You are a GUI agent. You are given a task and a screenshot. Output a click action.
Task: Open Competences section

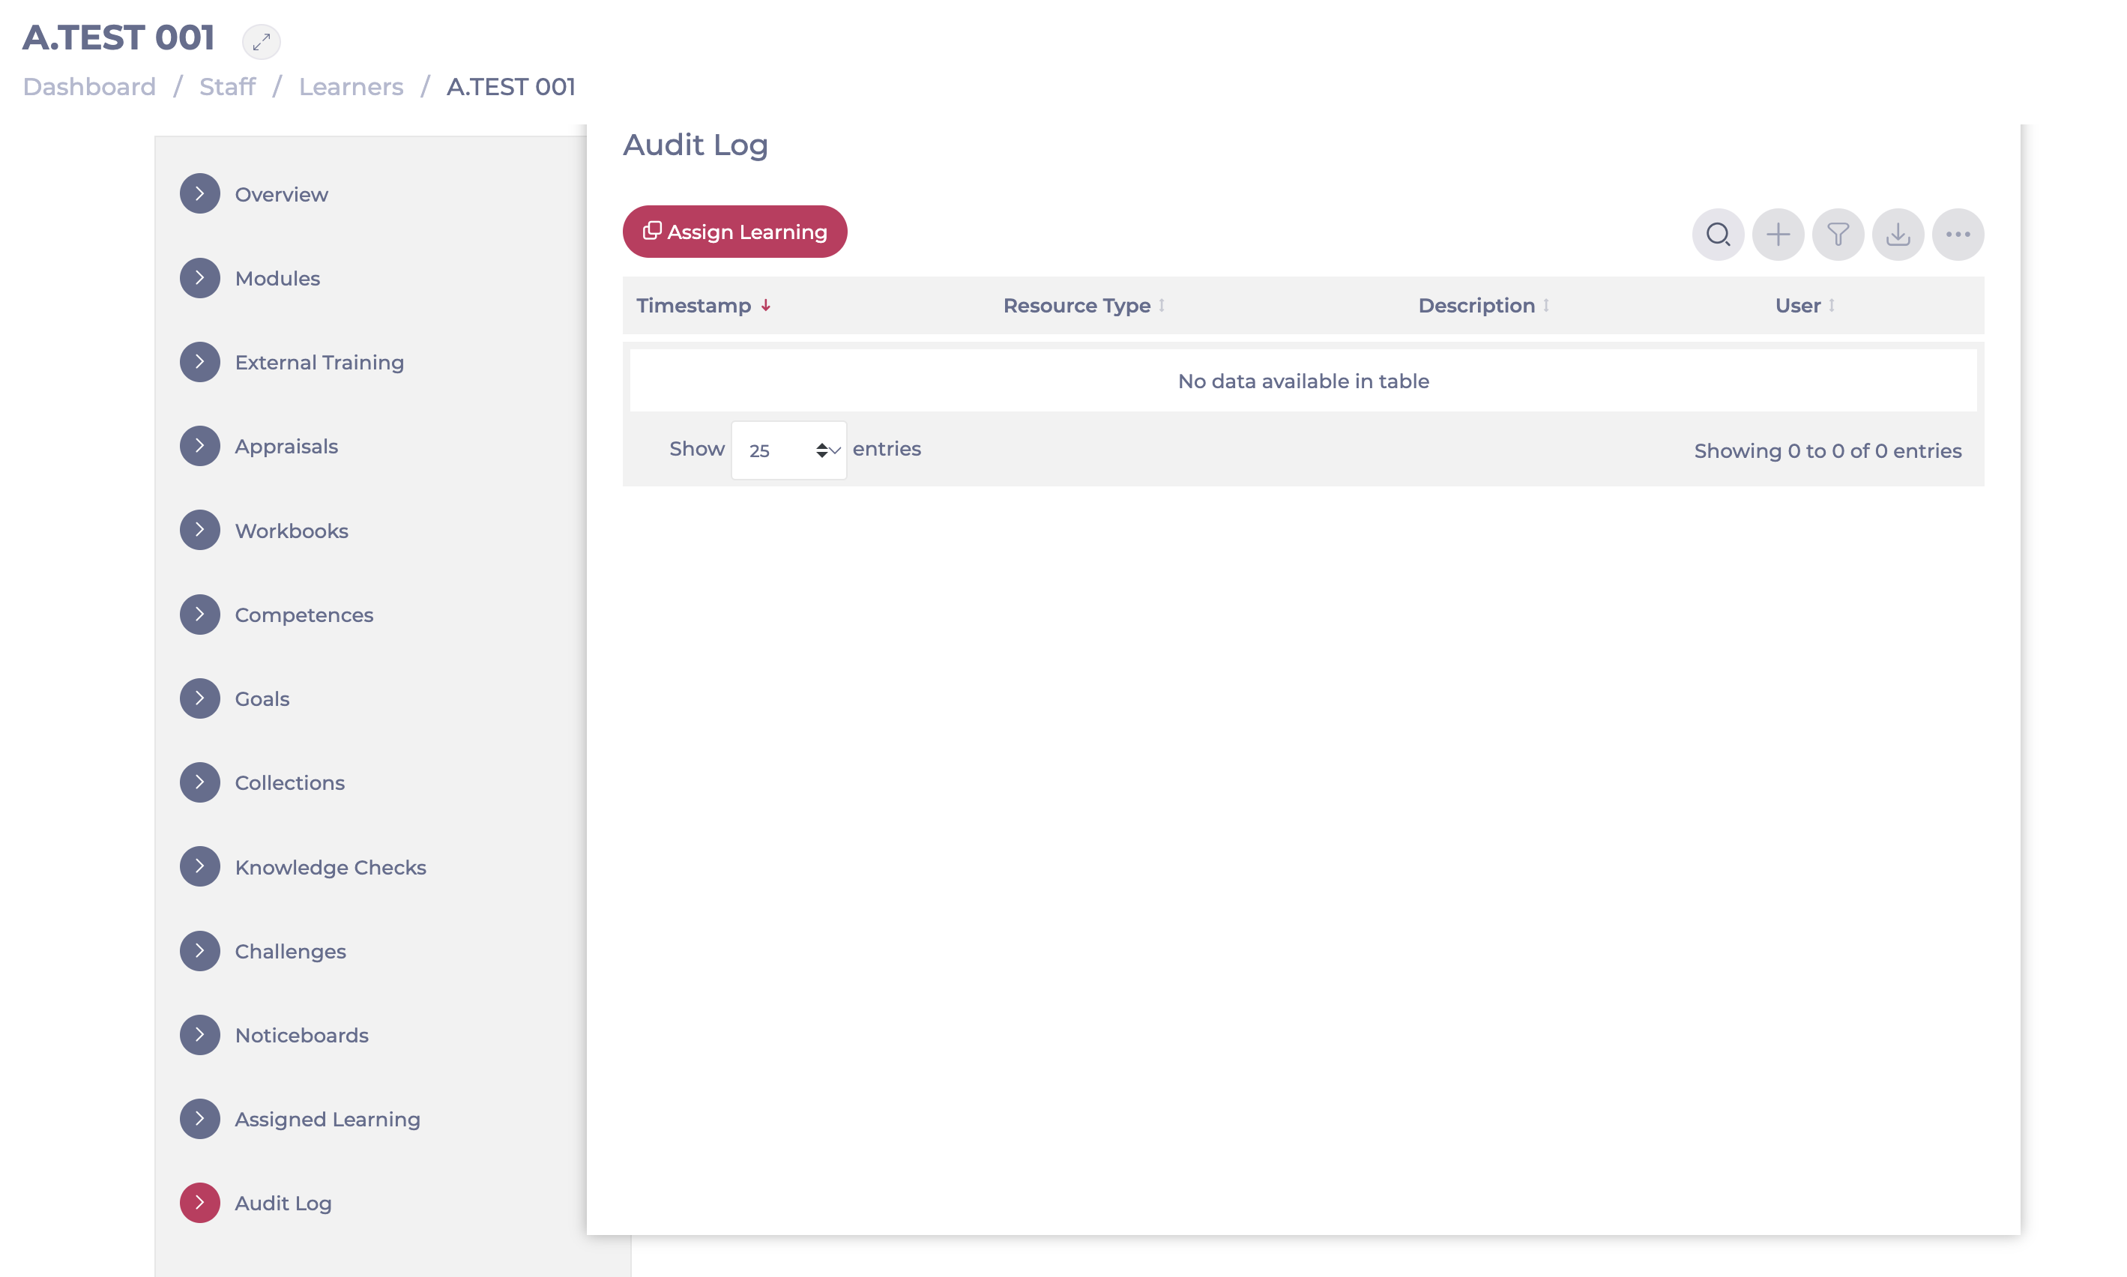(x=304, y=615)
